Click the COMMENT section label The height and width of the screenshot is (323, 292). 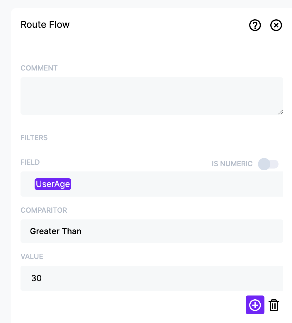pyautogui.click(x=39, y=68)
